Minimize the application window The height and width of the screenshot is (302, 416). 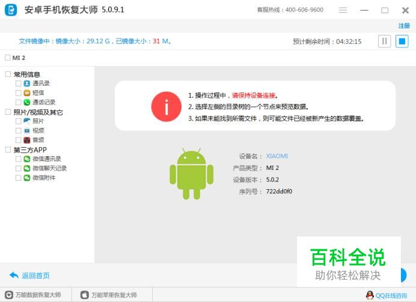click(x=364, y=10)
